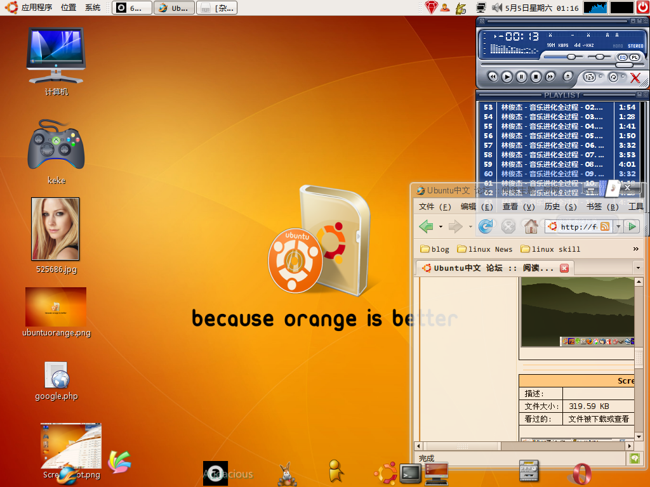This screenshot has width=650, height=487.
Task: Select playlist track 59
Action: (x=560, y=164)
